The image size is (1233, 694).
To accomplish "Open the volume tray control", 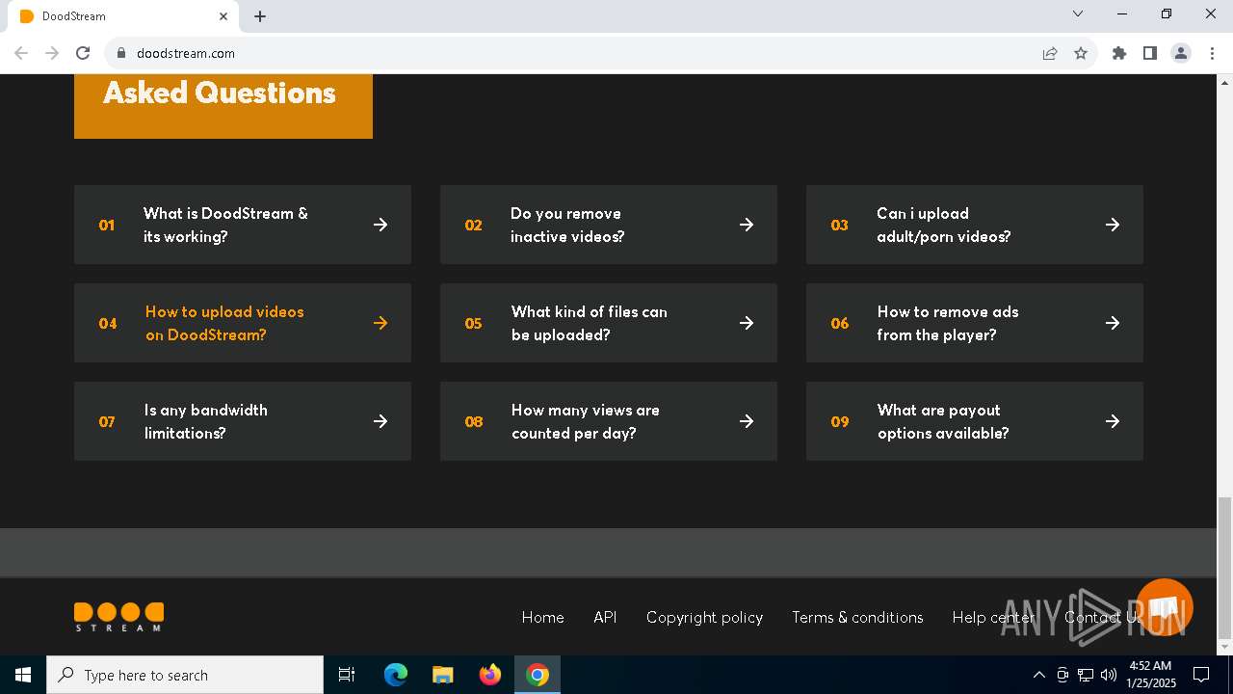I will click(1109, 675).
